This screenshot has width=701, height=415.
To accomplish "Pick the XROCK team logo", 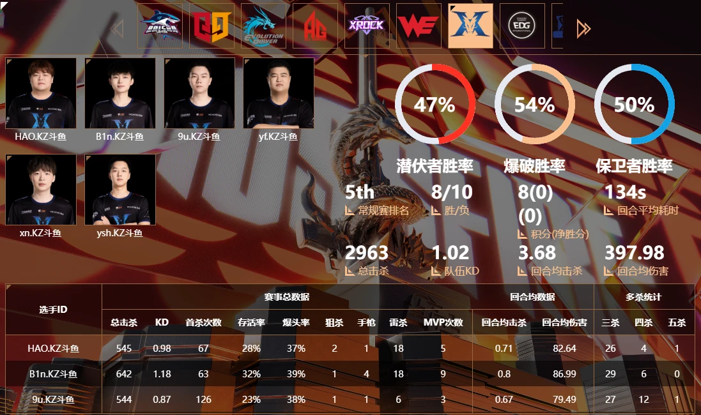I will point(367,26).
